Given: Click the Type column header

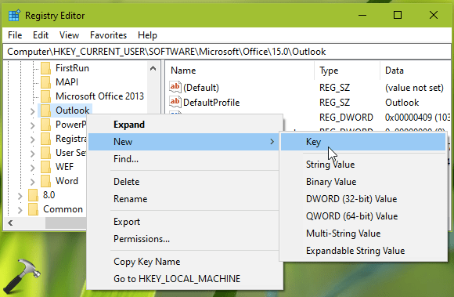Looking at the screenshot, I should 348,71.
